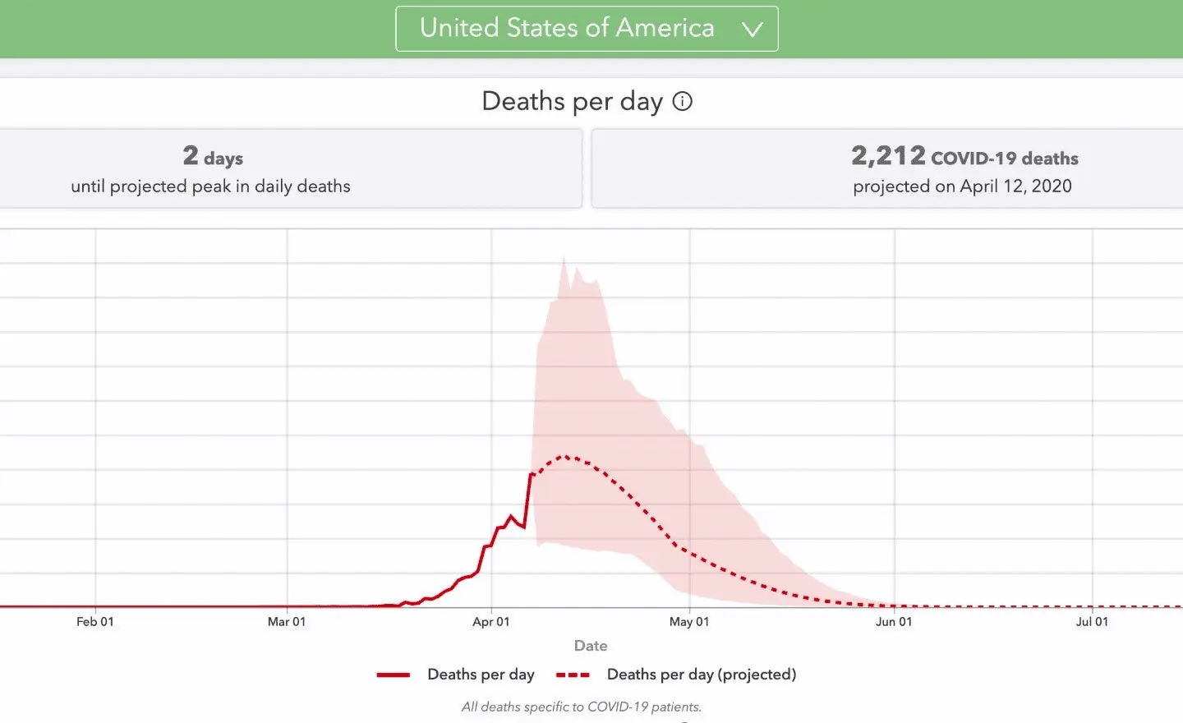Click the dropdown chevron arrow in the green bar
Image resolution: width=1183 pixels, height=723 pixels.
pyautogui.click(x=752, y=30)
